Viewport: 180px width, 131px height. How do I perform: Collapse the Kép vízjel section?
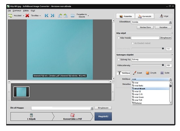tap(172, 33)
